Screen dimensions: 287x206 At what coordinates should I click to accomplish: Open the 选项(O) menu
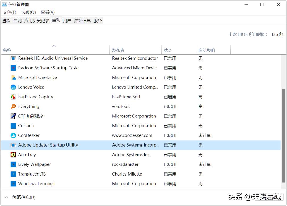pyautogui.click(x=28, y=12)
